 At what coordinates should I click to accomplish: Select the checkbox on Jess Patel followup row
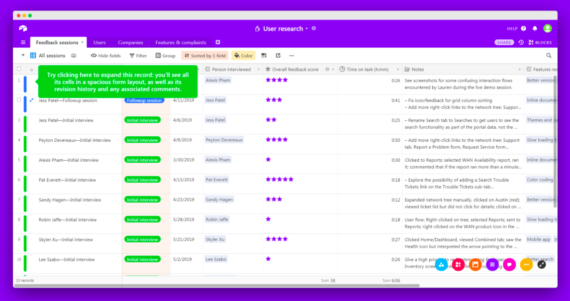18,100
